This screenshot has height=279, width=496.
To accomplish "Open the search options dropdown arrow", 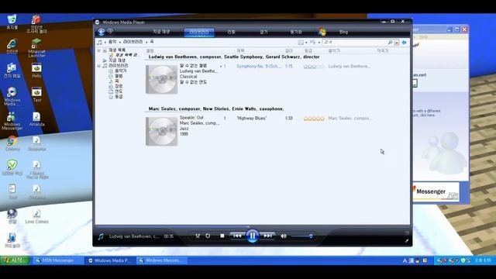I will (x=396, y=43).
